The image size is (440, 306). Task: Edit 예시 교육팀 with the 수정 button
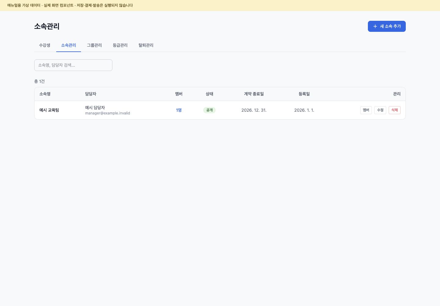[380, 110]
